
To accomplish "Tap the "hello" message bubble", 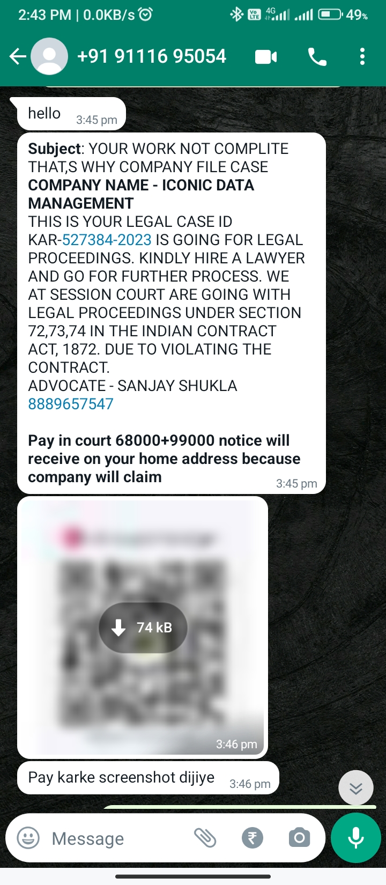I will click(x=71, y=114).
